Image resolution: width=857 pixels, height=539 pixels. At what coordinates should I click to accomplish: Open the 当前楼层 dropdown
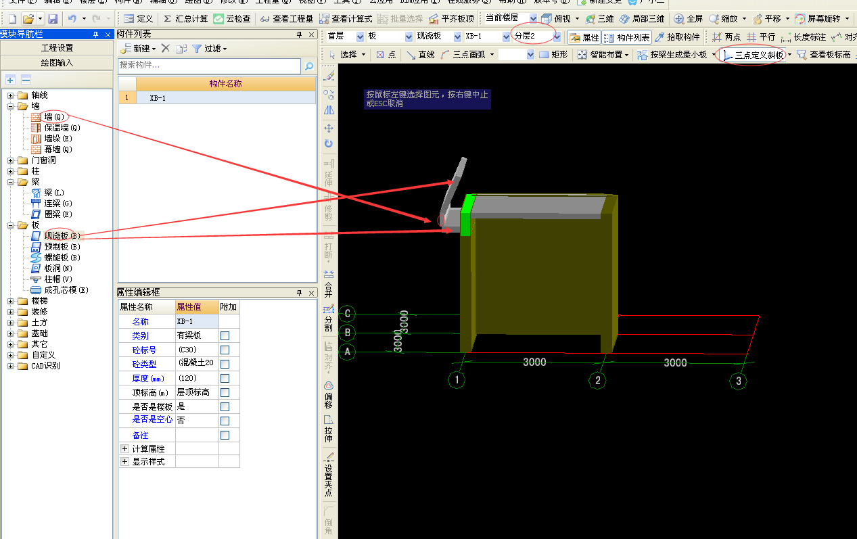(533, 18)
